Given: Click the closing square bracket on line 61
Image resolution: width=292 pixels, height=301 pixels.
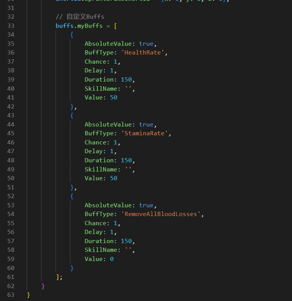Looking at the screenshot, I should [57, 277].
